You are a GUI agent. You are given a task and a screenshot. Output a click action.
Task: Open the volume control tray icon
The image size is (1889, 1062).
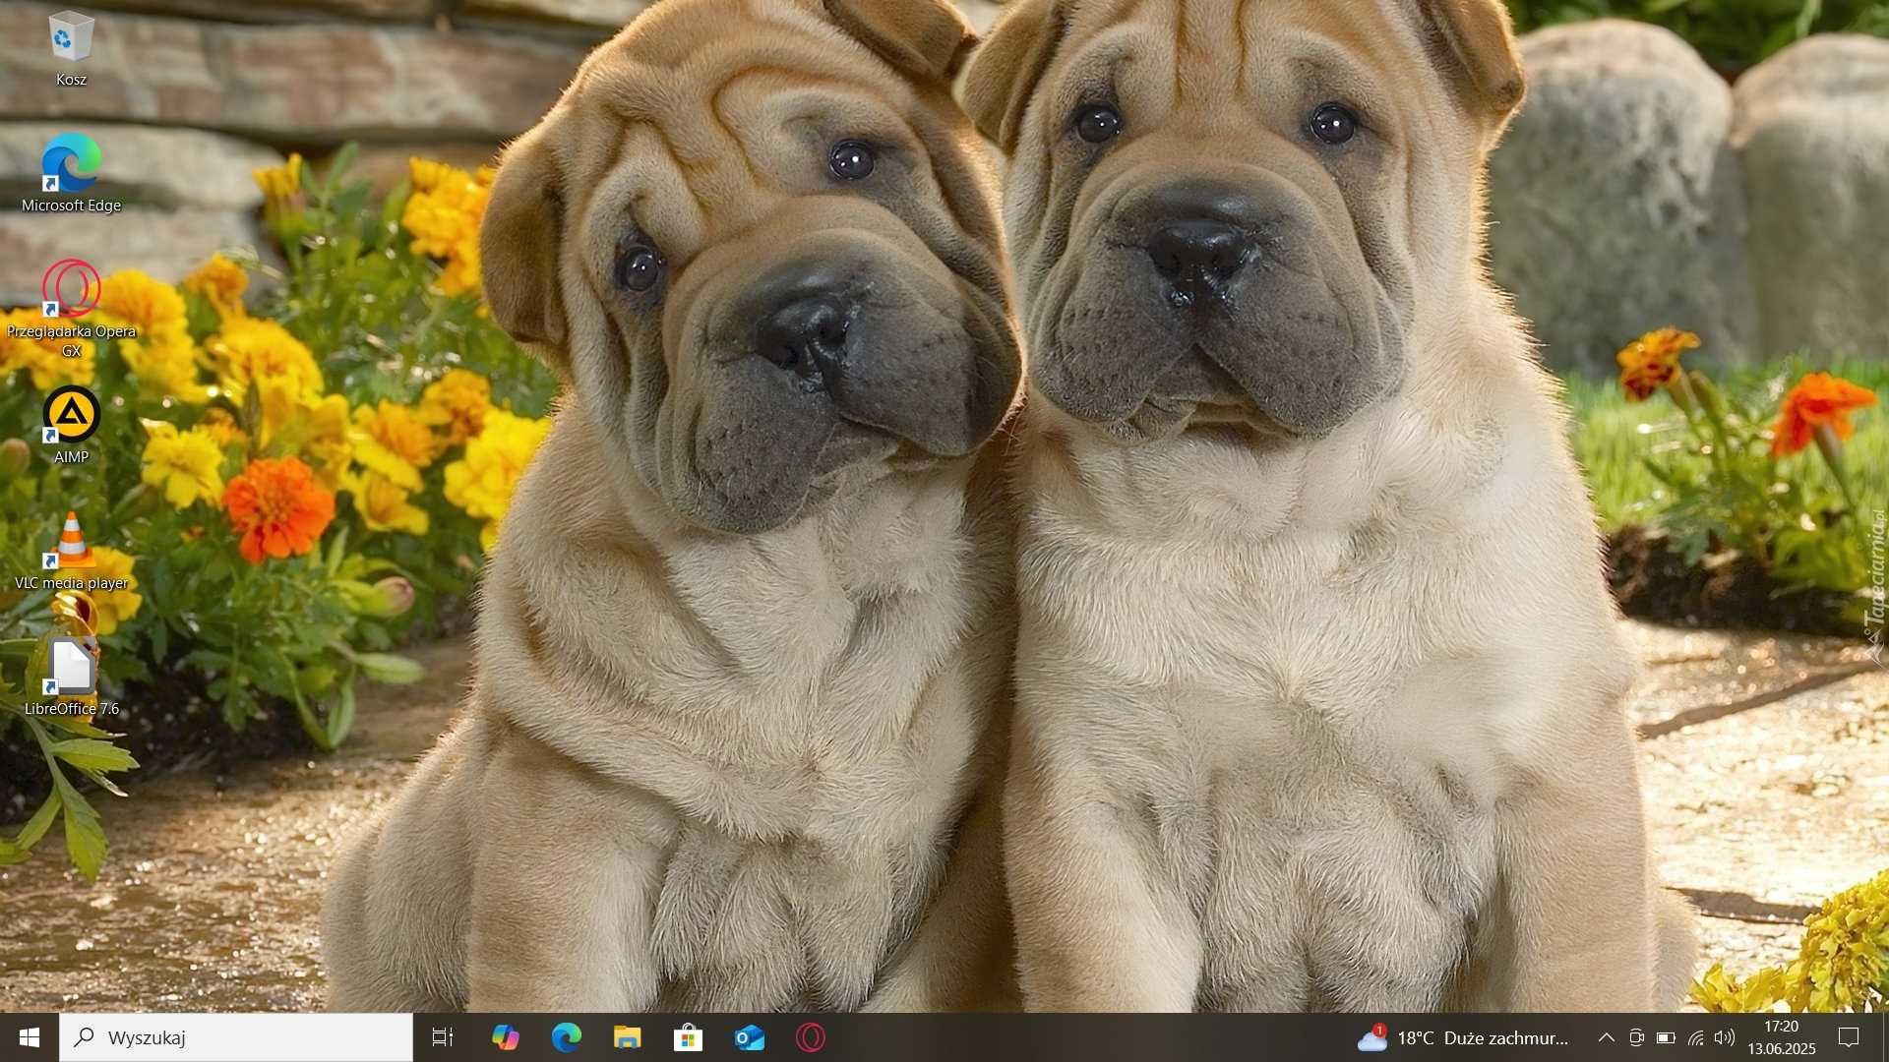(1726, 1037)
